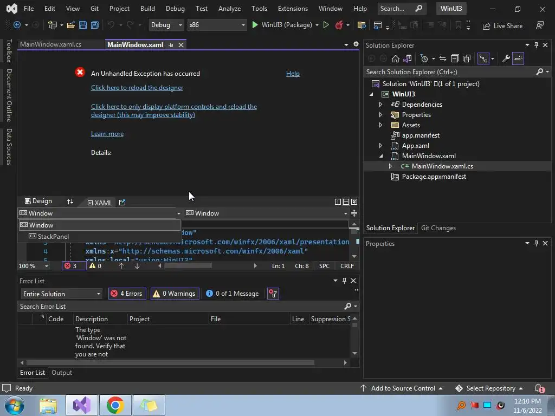Collapse the MainWindow.xaml node
555x416 pixels.
click(381, 155)
